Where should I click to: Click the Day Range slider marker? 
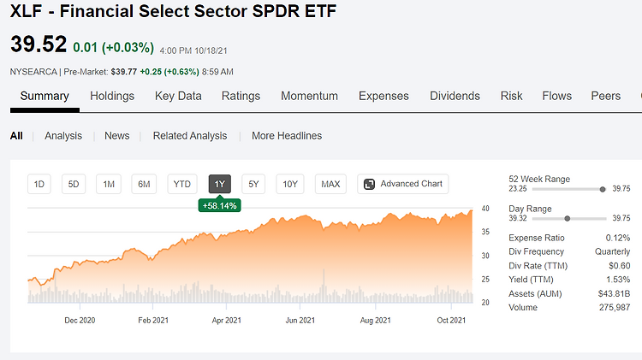(567, 218)
